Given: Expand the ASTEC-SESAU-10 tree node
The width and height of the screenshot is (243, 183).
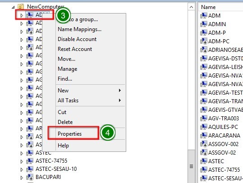Looking at the screenshot, I should tap(22, 169).
